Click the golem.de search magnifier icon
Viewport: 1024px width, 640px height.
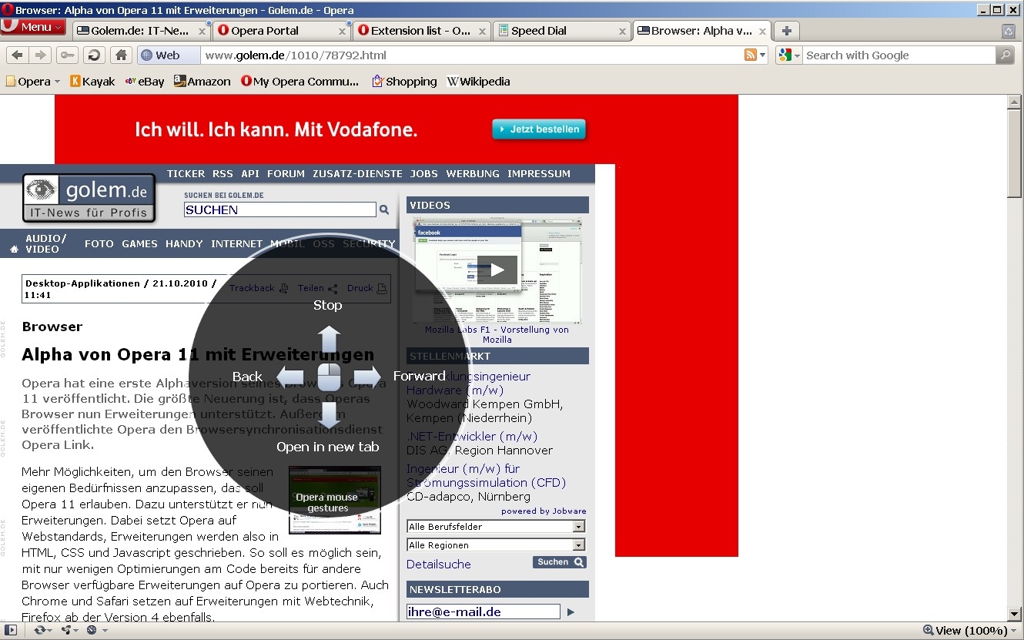coord(384,209)
